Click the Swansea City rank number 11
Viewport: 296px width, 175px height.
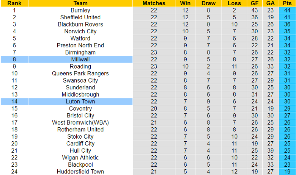14,80
